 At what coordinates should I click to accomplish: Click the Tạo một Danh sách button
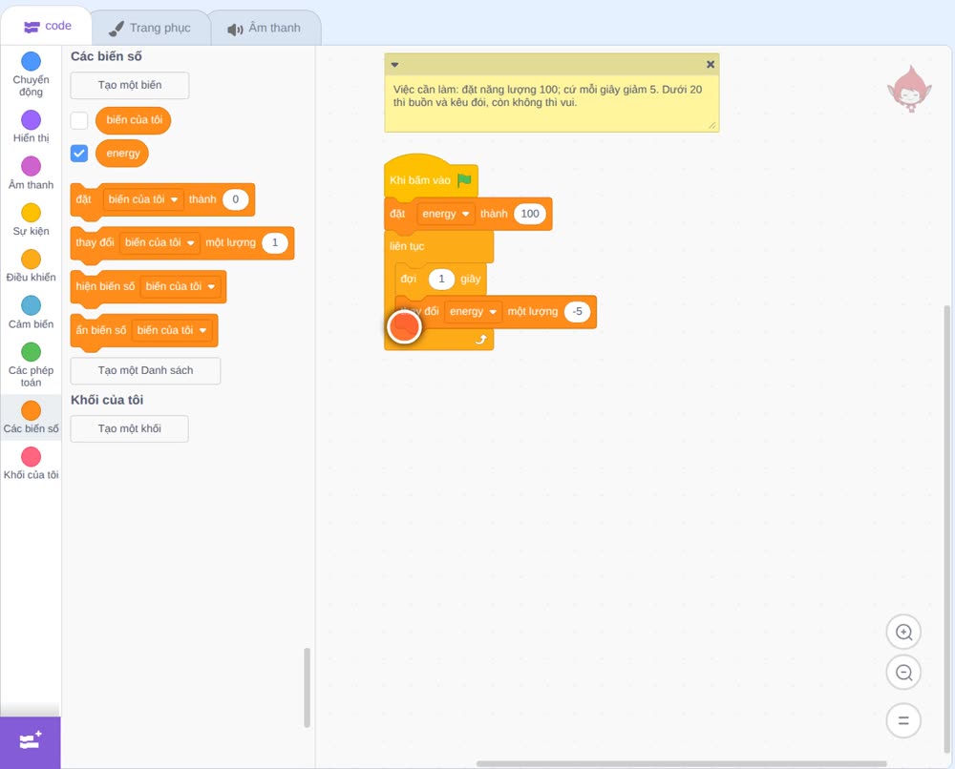145,370
